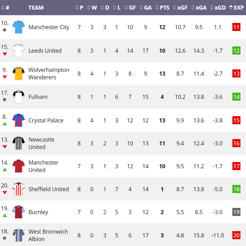Open the Fulham team link
This screenshot has height=246, width=246.
[38, 97]
